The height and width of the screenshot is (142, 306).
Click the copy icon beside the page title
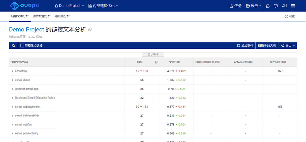click(90, 30)
